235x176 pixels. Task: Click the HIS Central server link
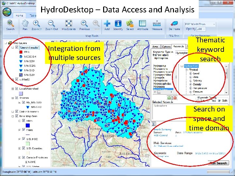[x=161, y=135]
